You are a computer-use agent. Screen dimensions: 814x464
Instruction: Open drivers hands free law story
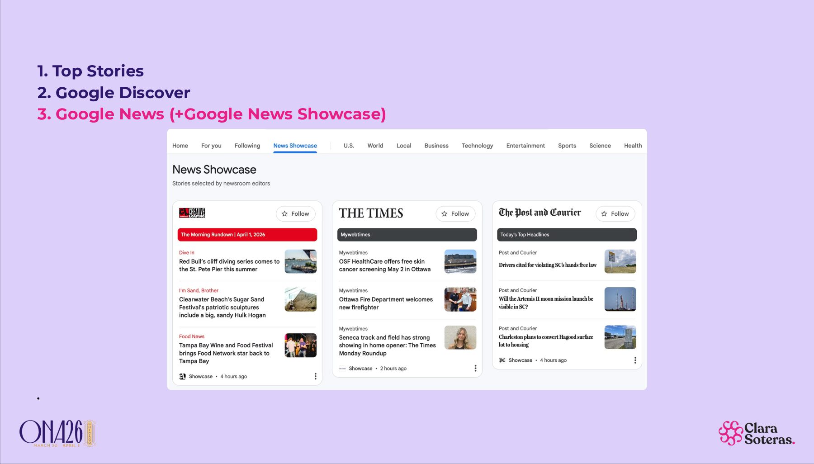(x=548, y=265)
